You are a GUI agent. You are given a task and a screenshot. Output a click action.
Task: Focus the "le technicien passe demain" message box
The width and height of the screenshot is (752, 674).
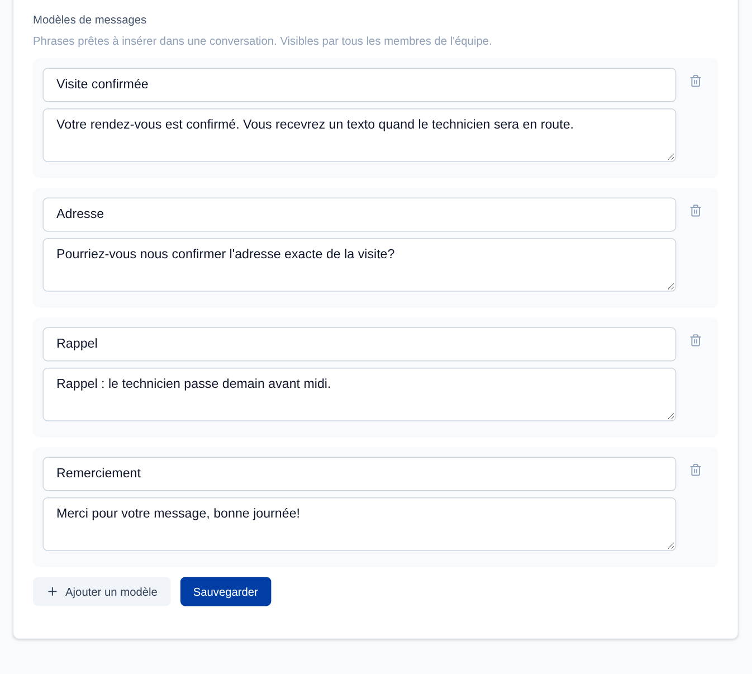(359, 395)
